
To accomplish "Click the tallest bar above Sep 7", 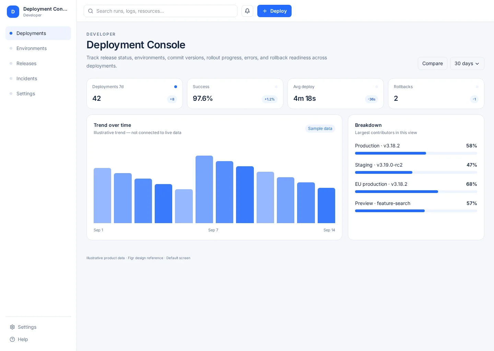I will point(204,189).
